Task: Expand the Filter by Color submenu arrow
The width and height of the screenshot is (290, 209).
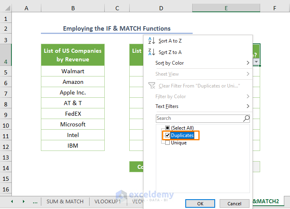Action: point(248,97)
